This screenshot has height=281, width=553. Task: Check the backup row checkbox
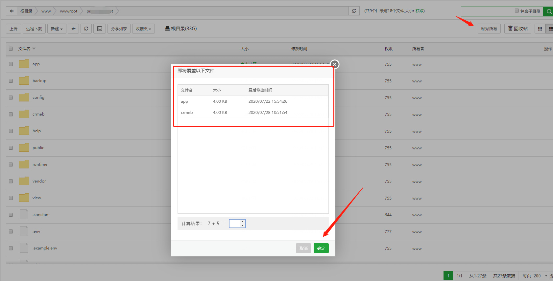tap(11, 81)
